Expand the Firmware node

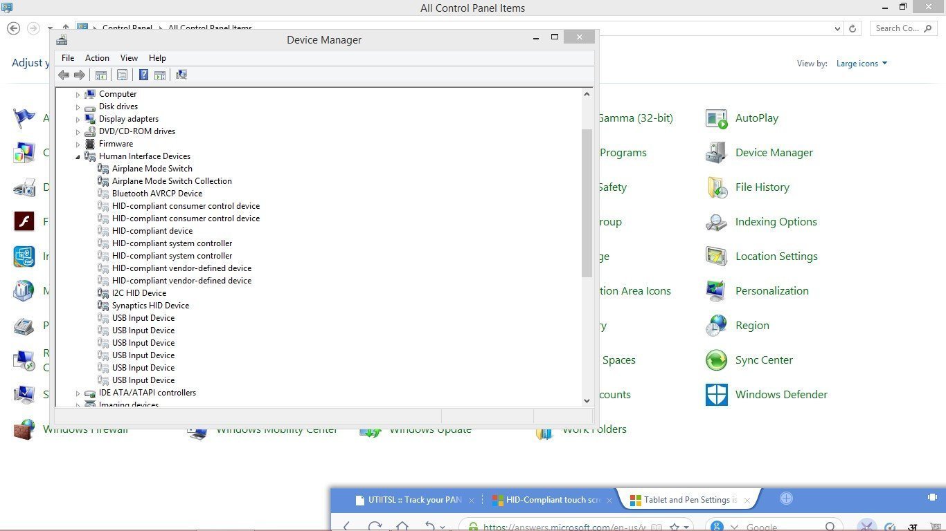click(x=78, y=145)
